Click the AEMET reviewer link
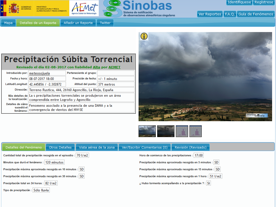This screenshot has width=276, height=207. pyautogui.click(x=114, y=67)
